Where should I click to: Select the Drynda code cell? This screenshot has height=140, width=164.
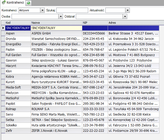tap(18, 39)
